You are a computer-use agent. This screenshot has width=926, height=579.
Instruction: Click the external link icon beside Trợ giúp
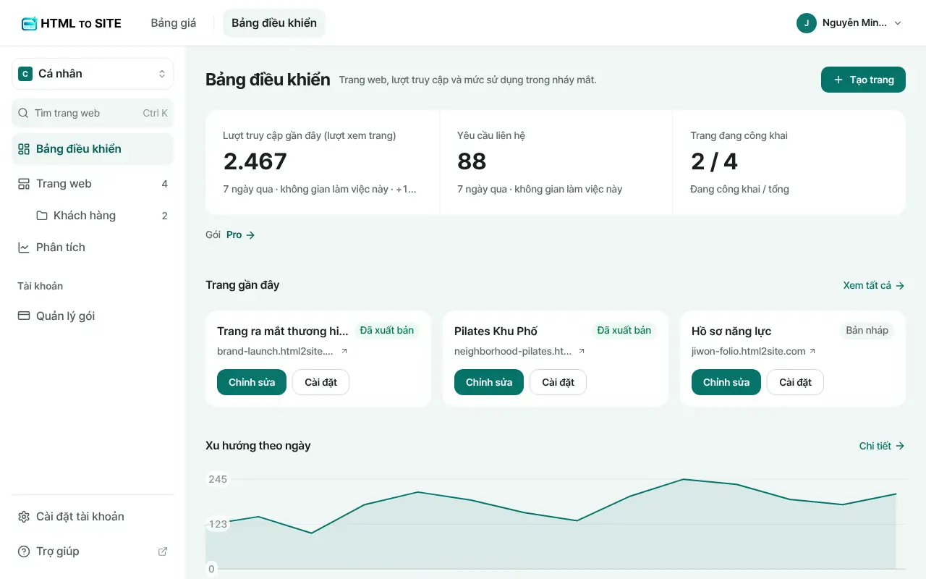click(x=163, y=551)
